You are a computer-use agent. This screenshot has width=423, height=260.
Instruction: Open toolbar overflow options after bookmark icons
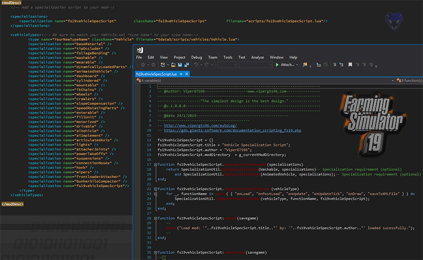tap(376, 66)
